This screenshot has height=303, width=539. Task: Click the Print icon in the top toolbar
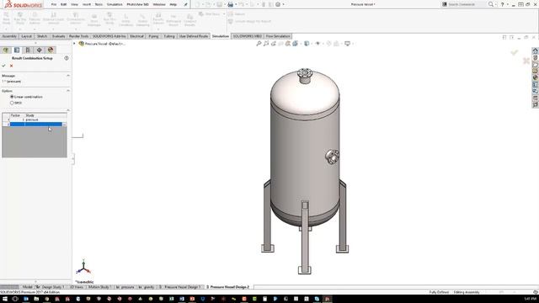click(x=230, y=4)
